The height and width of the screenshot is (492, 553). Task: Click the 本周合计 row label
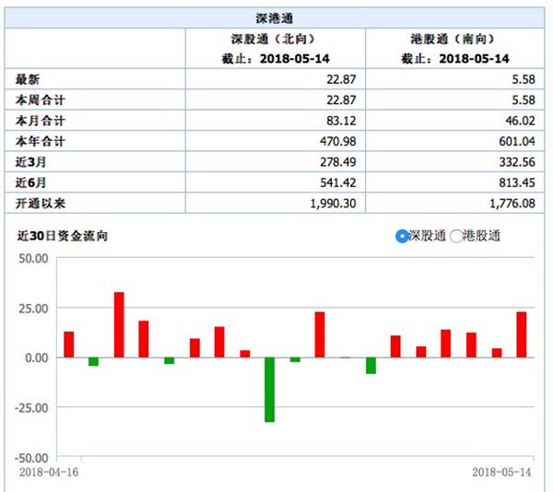point(40,100)
